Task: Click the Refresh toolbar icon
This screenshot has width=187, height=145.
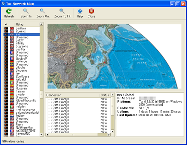Action: coord(9,11)
